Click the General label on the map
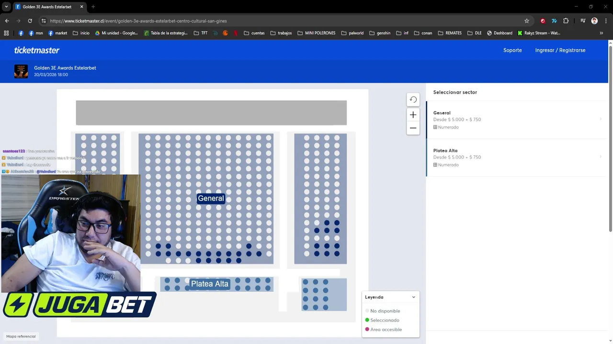 click(x=211, y=198)
